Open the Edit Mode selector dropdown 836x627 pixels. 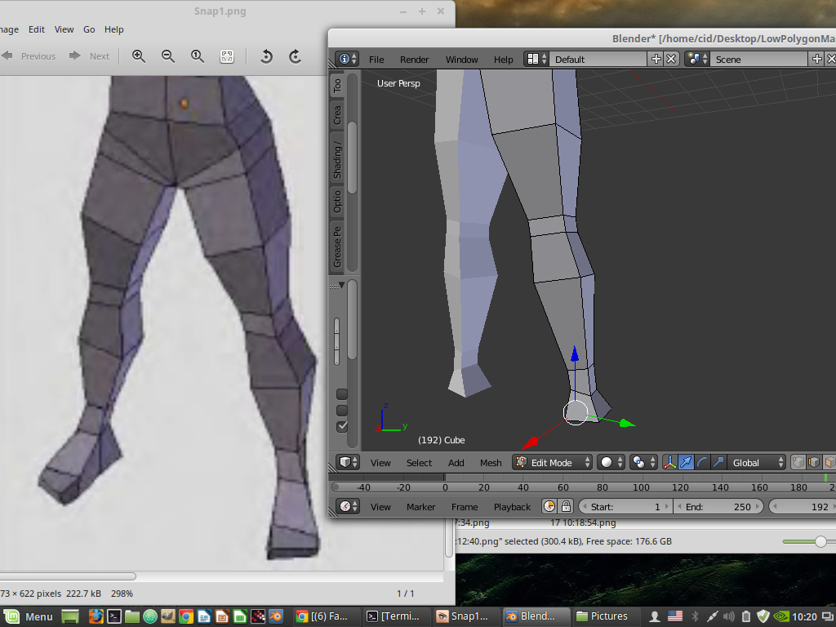tap(553, 462)
